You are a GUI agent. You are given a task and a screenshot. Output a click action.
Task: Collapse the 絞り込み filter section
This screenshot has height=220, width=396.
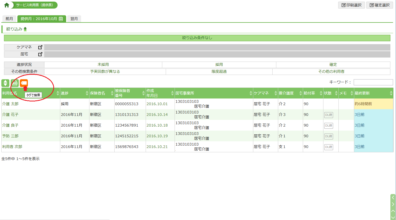[25, 29]
